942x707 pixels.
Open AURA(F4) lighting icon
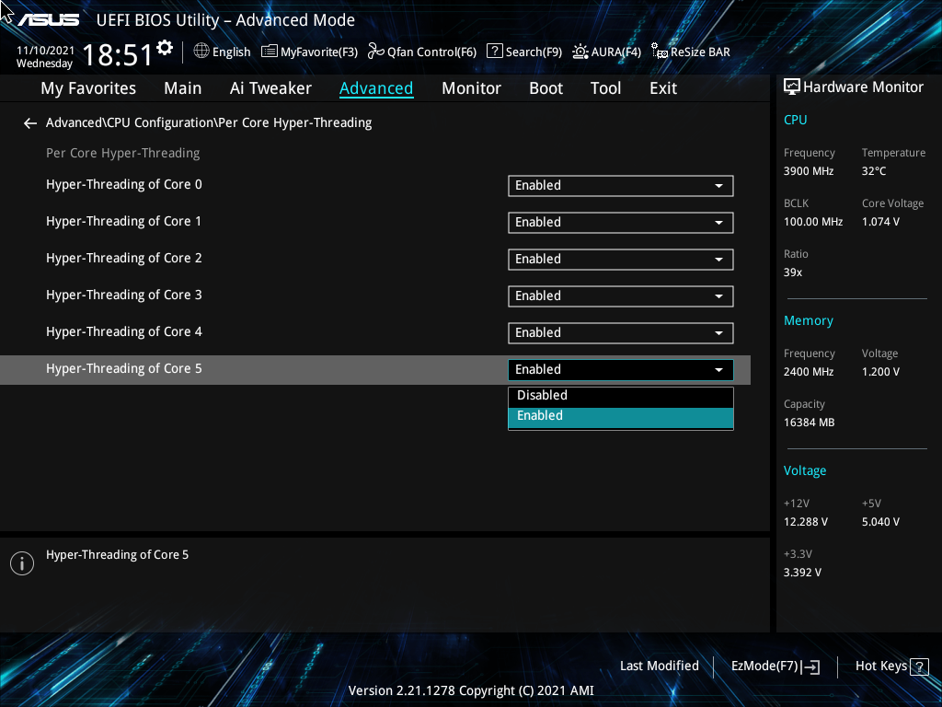tap(580, 52)
